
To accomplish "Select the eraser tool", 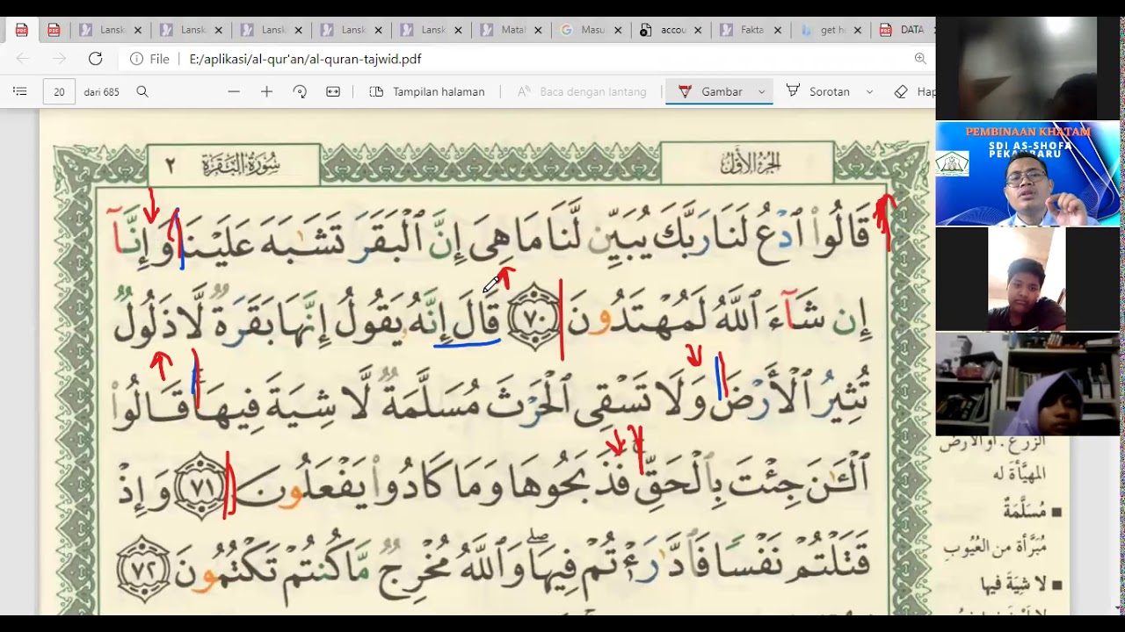I will click(914, 91).
